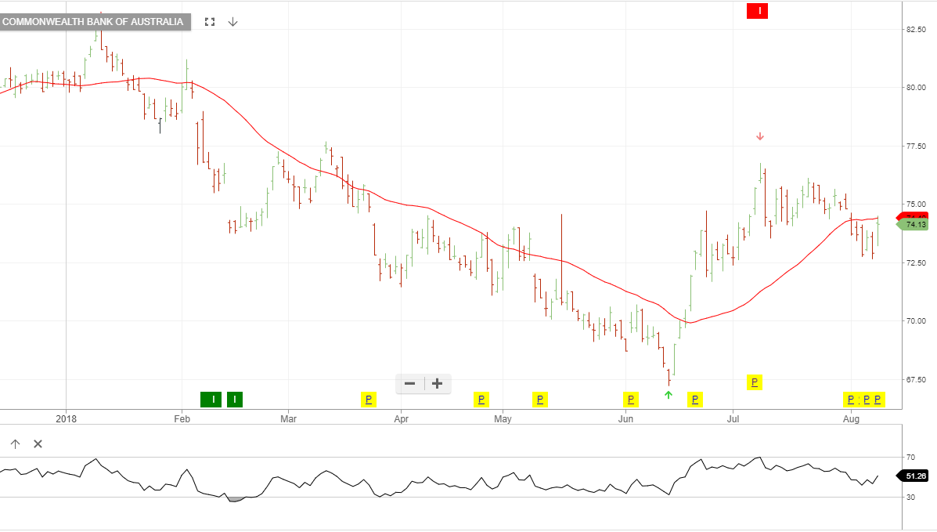Click the Aug label on time axis

click(851, 419)
